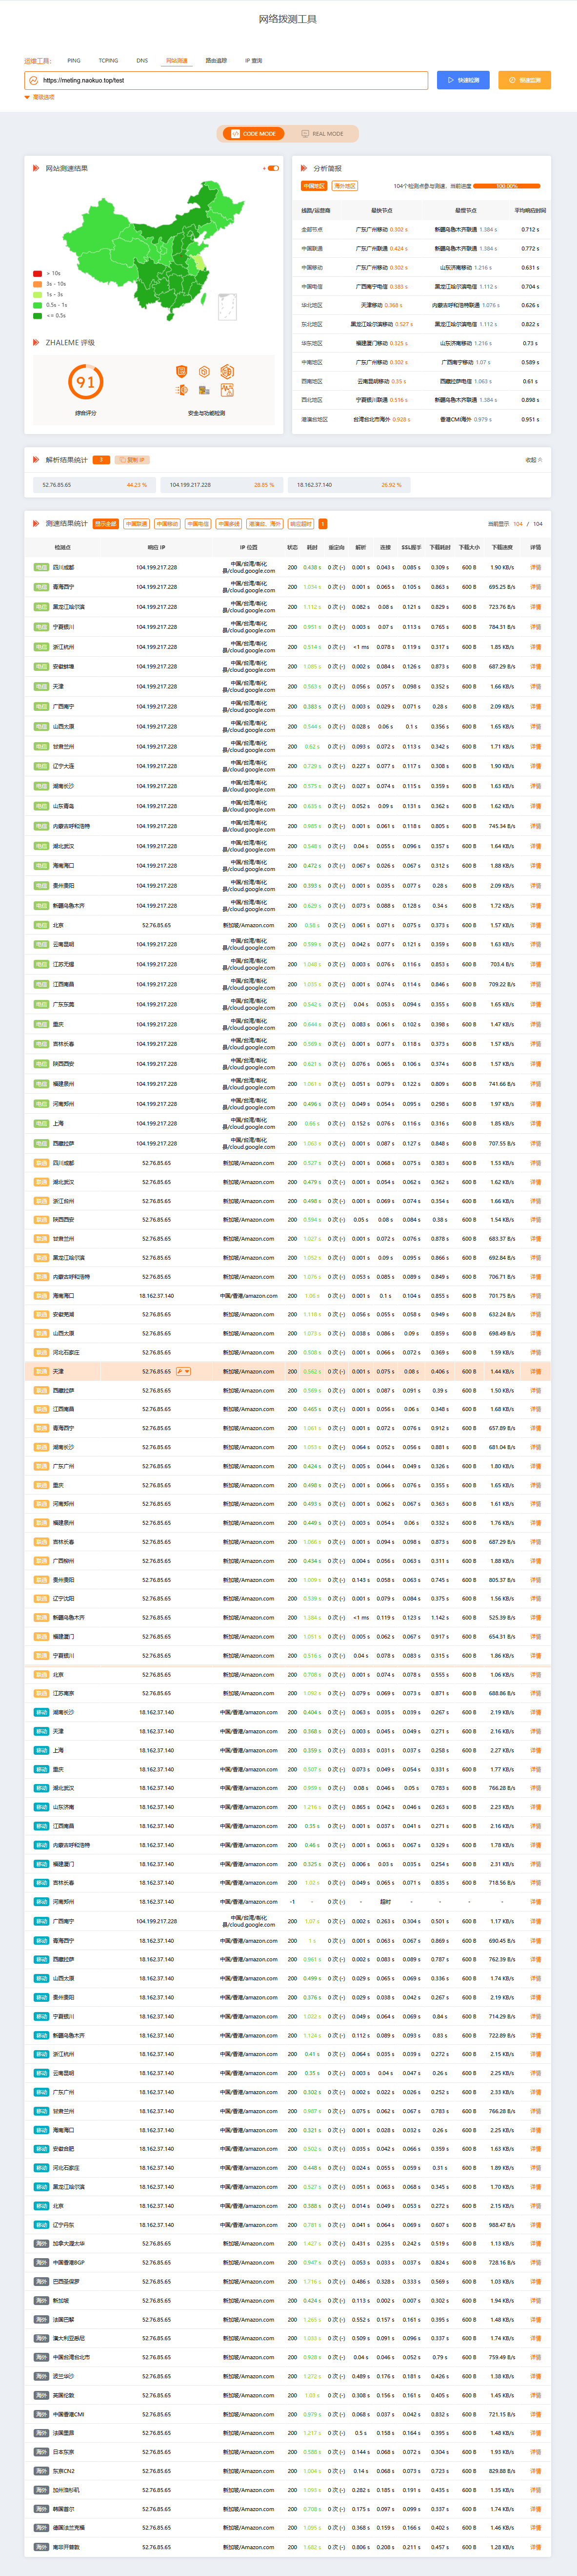Switch to the IP 查询 tab
Image resolution: width=577 pixels, height=2576 pixels.
click(x=254, y=61)
